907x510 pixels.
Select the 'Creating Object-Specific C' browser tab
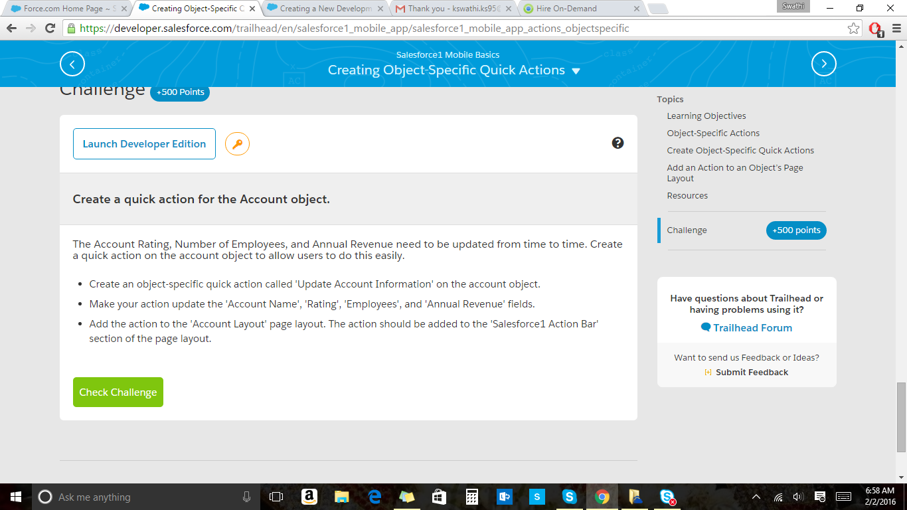(198, 9)
